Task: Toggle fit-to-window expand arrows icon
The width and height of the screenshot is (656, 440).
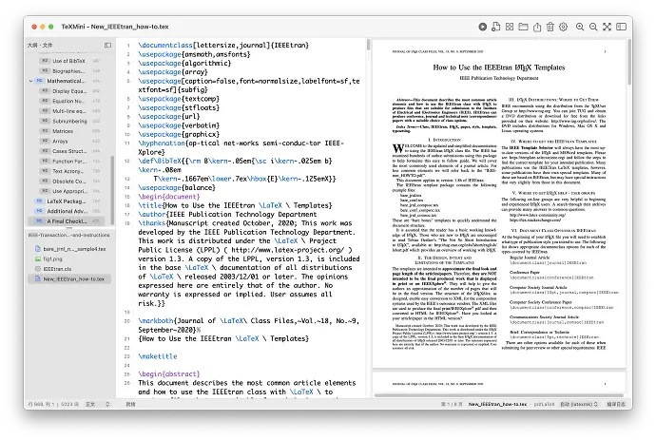Action: [608, 27]
